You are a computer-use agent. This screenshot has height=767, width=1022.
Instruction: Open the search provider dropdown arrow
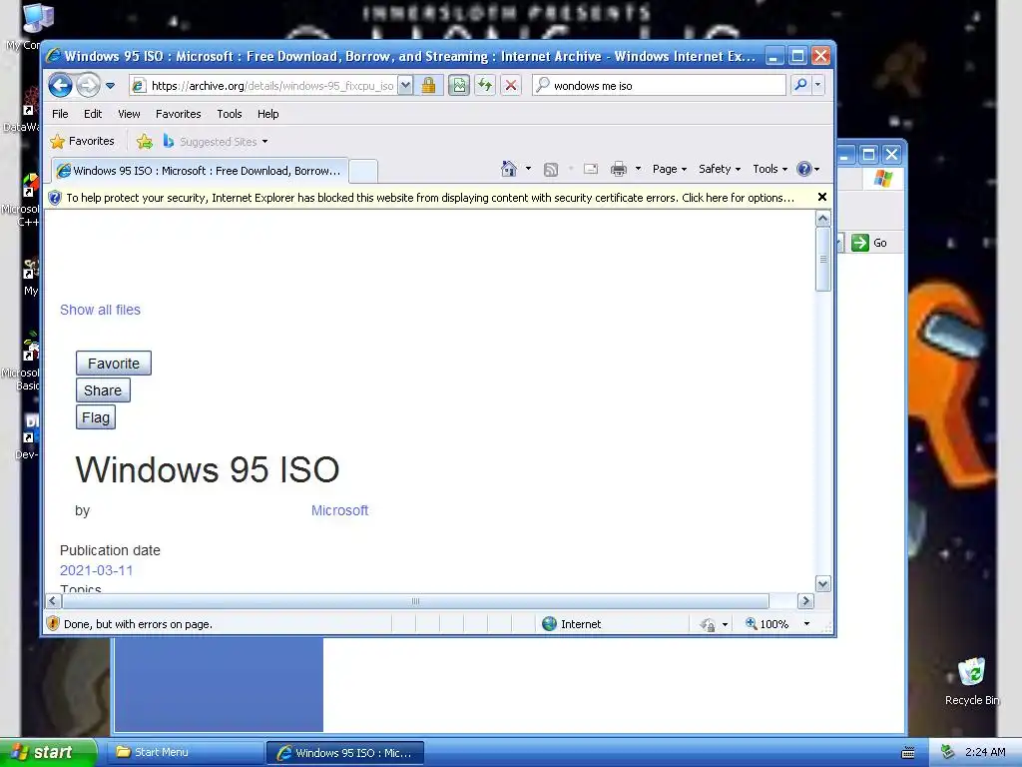pos(817,85)
